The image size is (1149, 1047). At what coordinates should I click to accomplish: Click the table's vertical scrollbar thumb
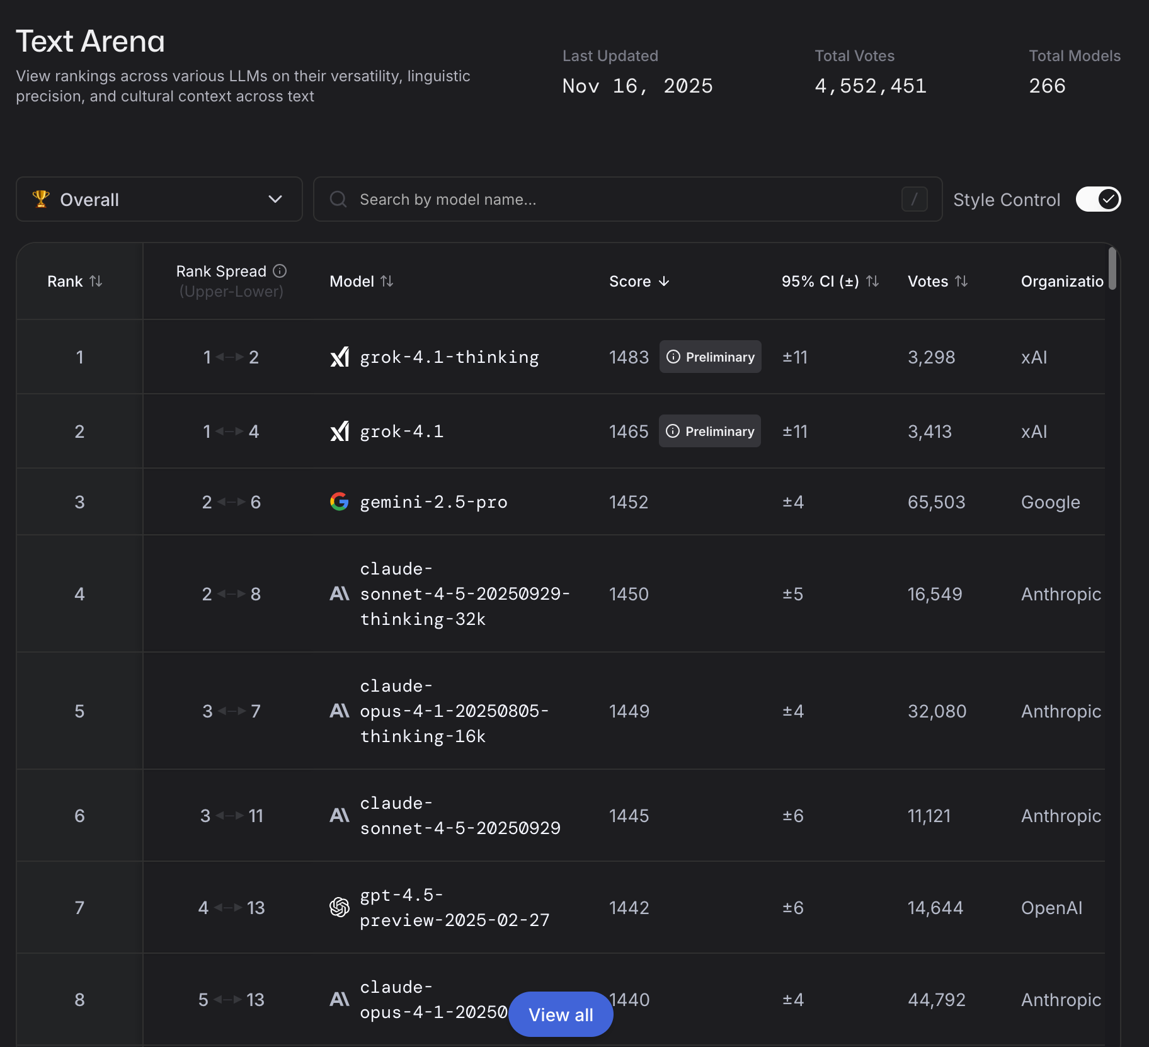pos(1112,269)
